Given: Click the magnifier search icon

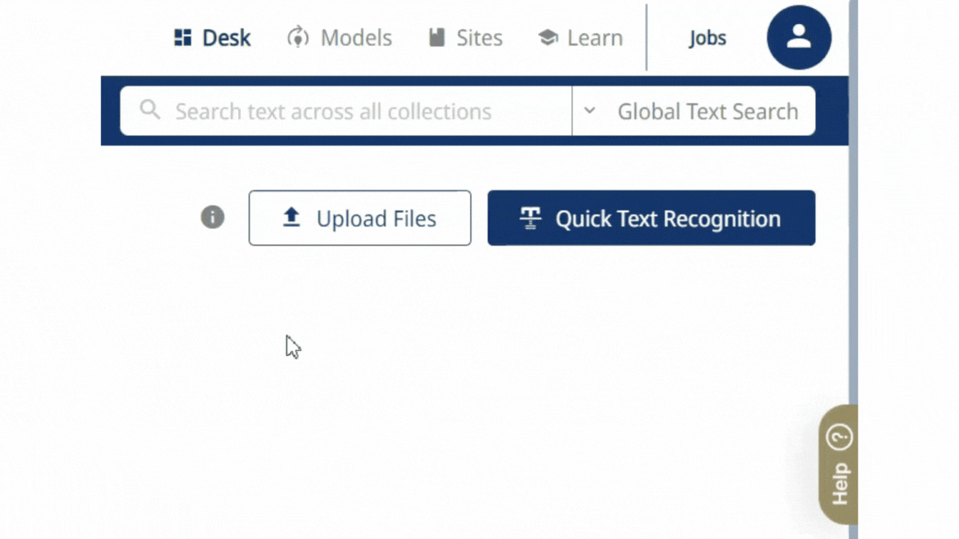Looking at the screenshot, I should [x=150, y=111].
